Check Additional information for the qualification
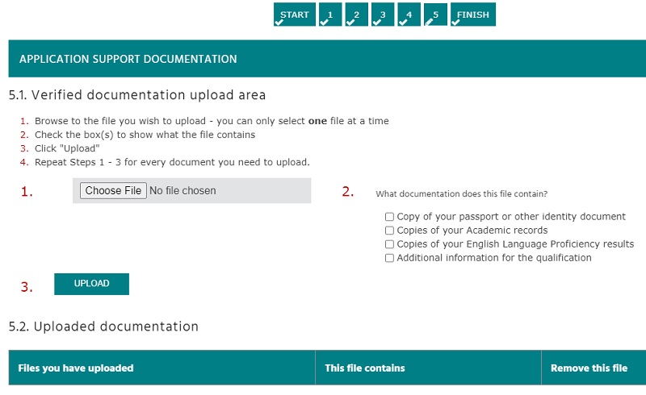This screenshot has height=395, width=646. coord(390,258)
